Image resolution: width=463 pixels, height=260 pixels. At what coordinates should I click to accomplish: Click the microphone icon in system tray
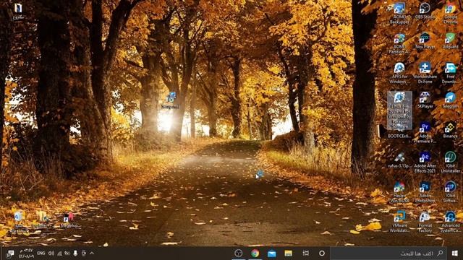75,253
